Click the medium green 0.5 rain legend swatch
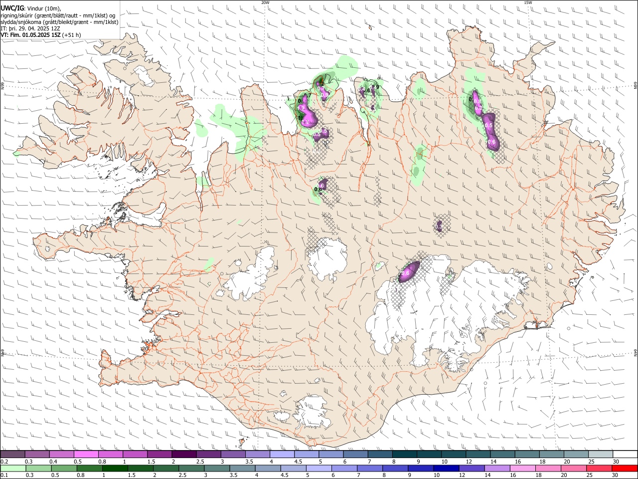Screen dimensions: 638x479 coord(64,468)
